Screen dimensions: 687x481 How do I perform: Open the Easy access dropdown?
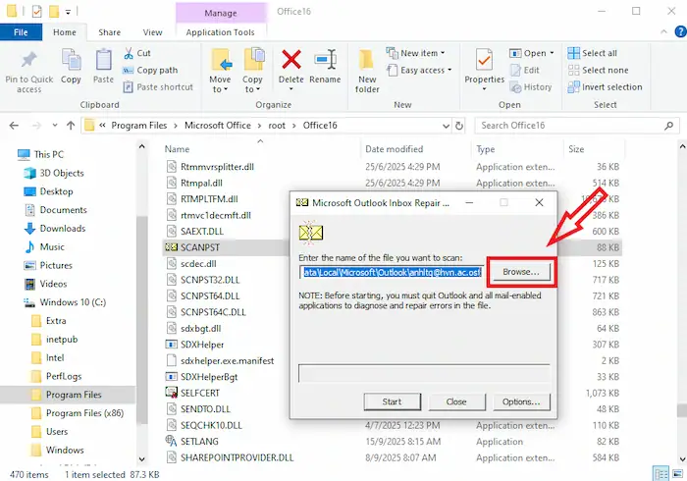(419, 70)
